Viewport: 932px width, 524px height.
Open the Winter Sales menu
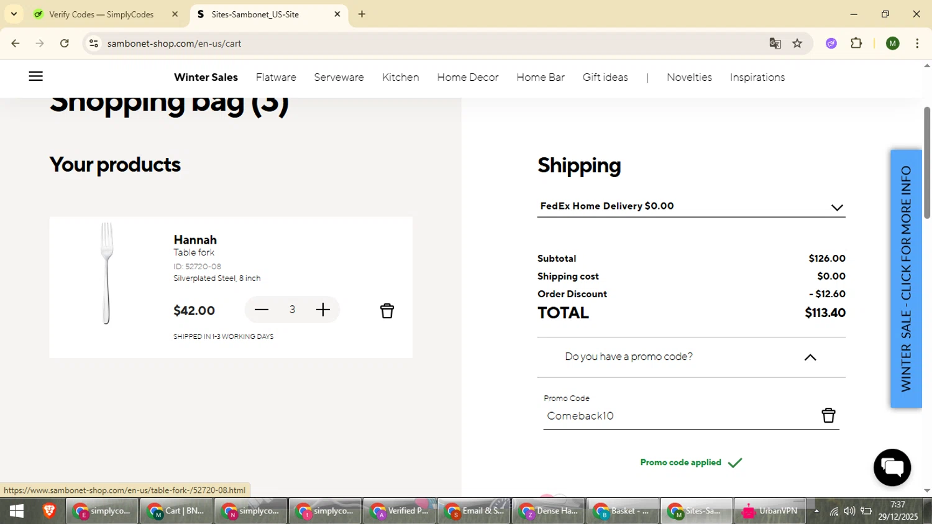206,77
